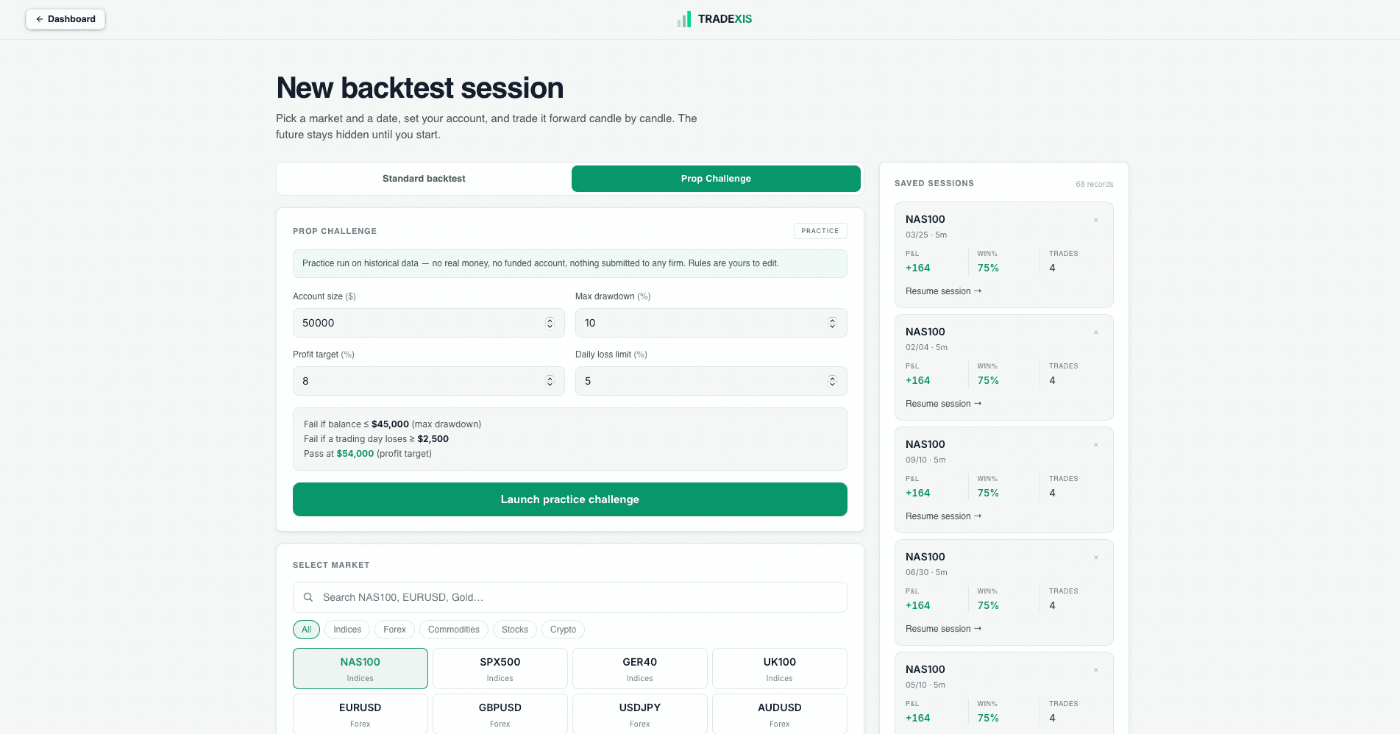The image size is (1400, 734).
Task: Resume session for NAS100 06/30
Action: point(943,629)
